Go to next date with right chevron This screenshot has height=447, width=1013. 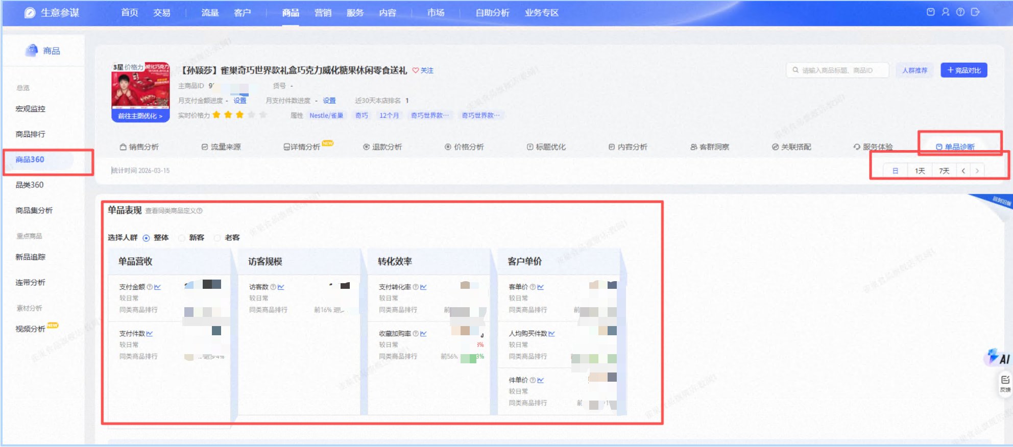[x=977, y=171]
